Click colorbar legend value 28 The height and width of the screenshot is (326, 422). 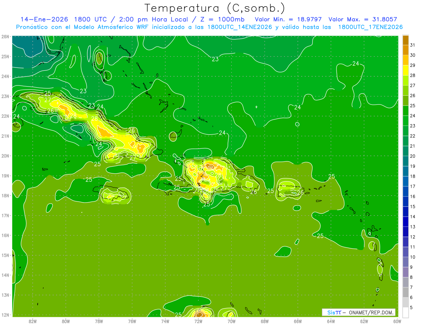pos(413,76)
